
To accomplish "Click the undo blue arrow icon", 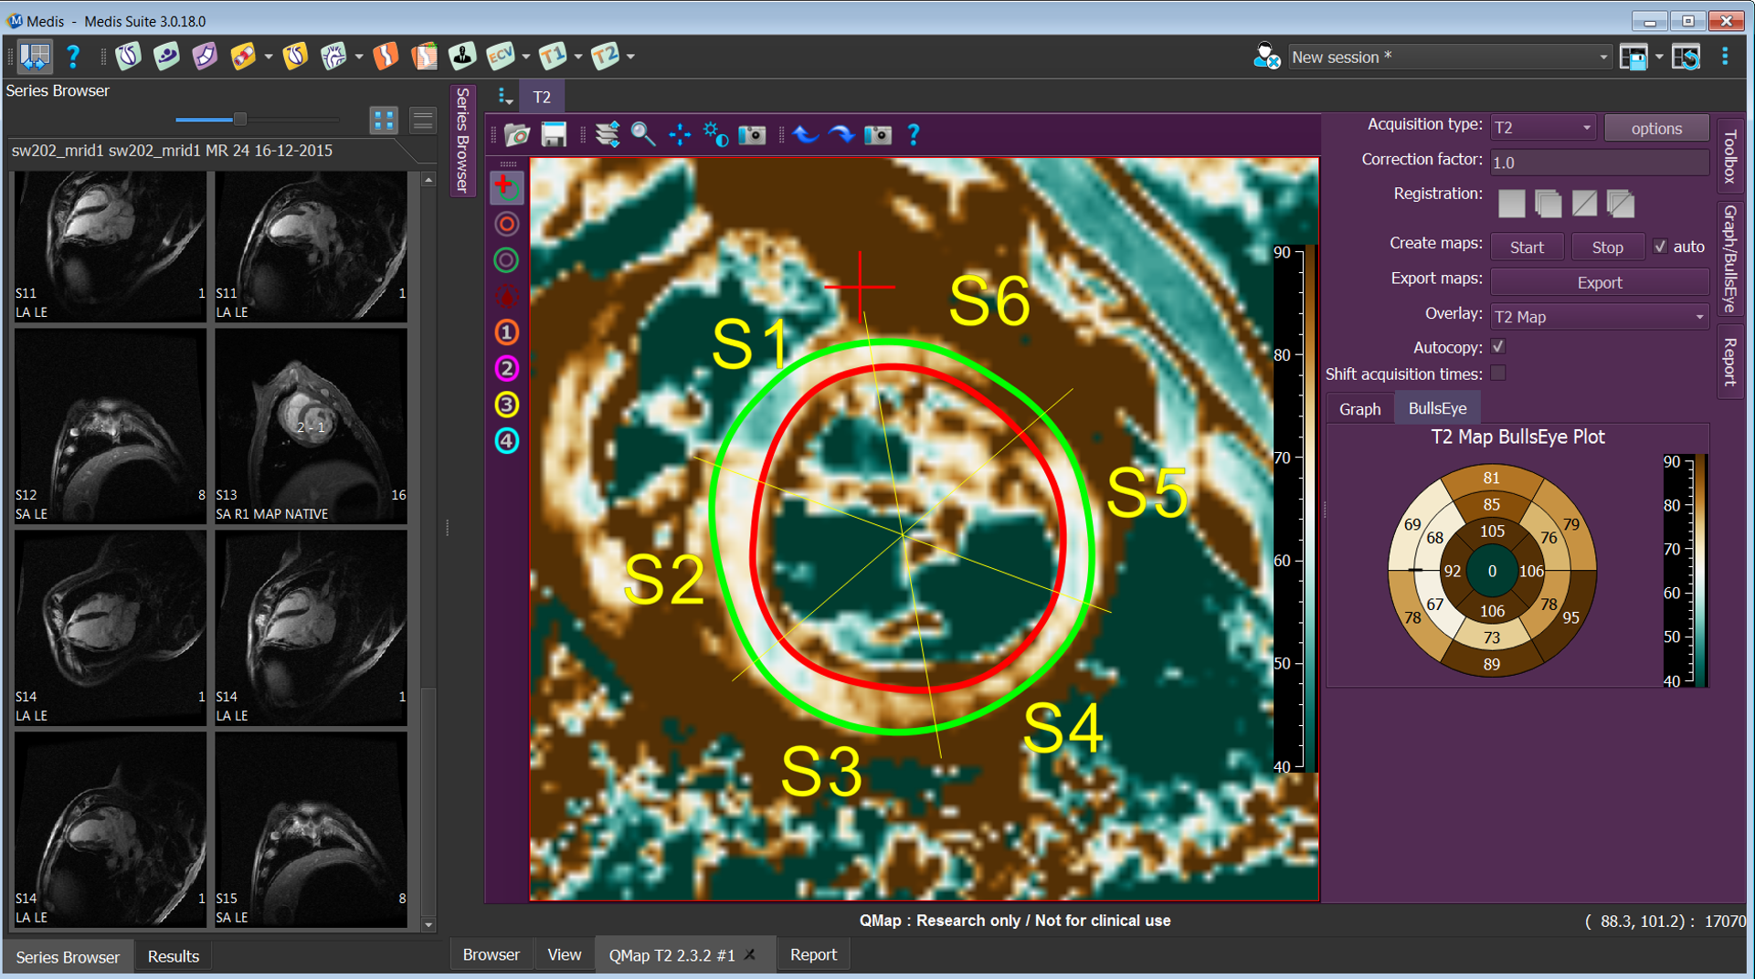I will 805,135.
